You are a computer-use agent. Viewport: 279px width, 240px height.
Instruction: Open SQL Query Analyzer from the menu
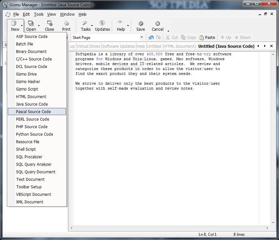coord(37,164)
